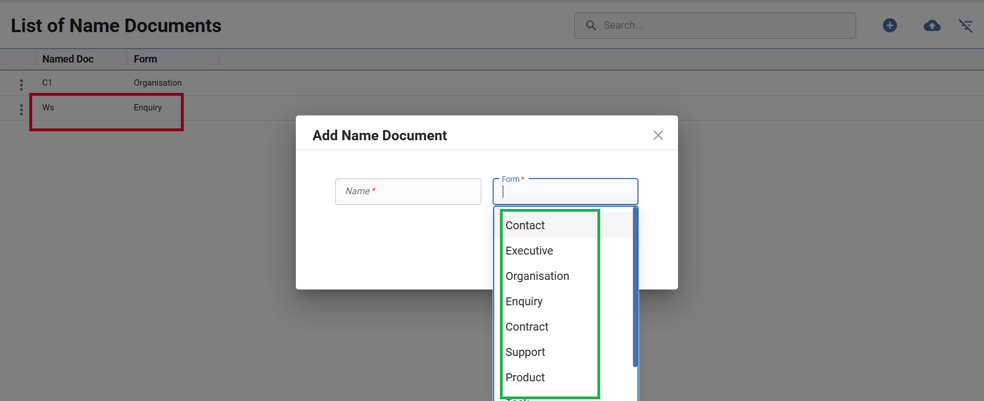Image resolution: width=984 pixels, height=401 pixels.
Task: Click the Form column header
Action: (x=145, y=59)
